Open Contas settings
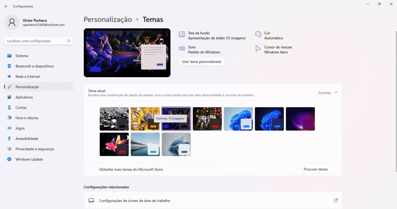Image resolution: width=397 pixels, height=209 pixels. 39,107
